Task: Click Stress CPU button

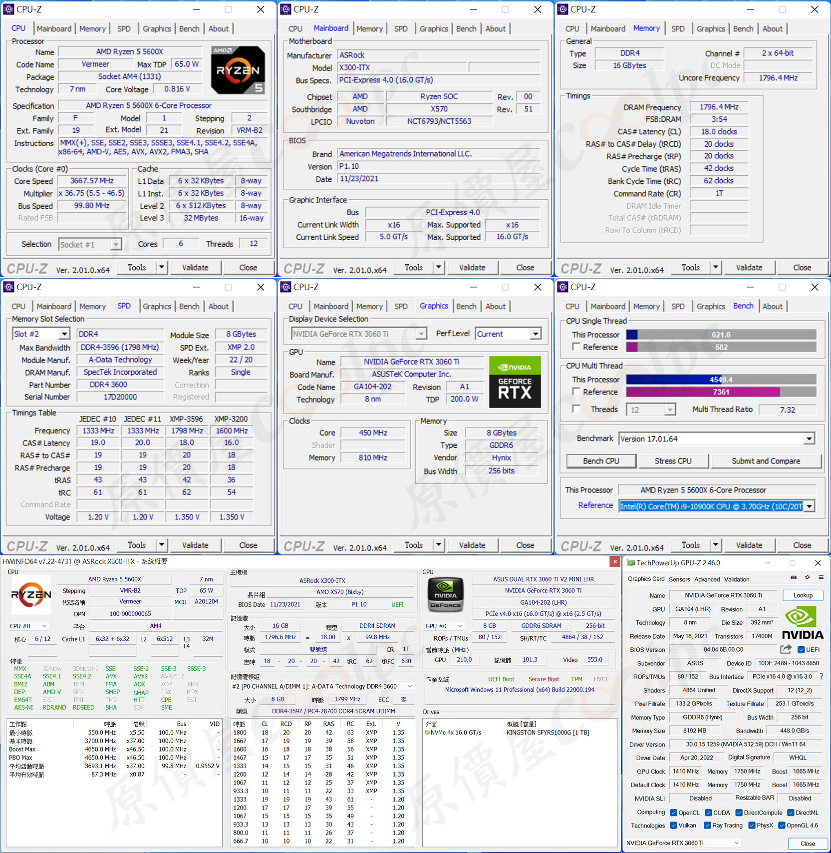Action: click(x=673, y=461)
